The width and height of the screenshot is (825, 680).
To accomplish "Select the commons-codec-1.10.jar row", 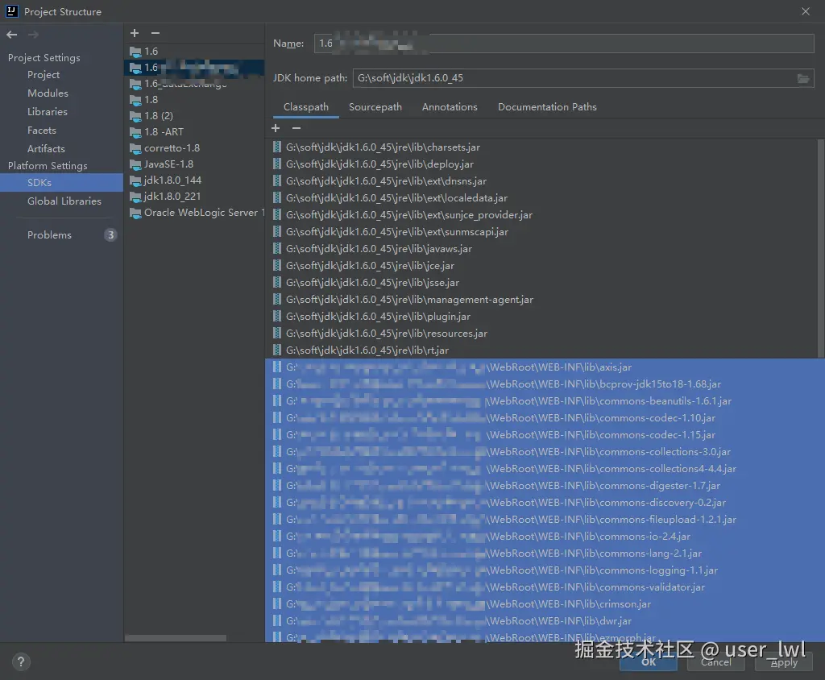I will pos(545,418).
